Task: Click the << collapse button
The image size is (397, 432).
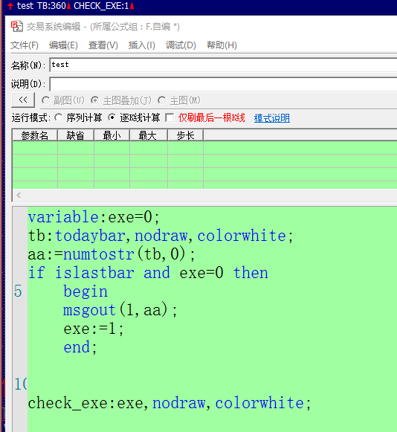Action: click(x=23, y=100)
